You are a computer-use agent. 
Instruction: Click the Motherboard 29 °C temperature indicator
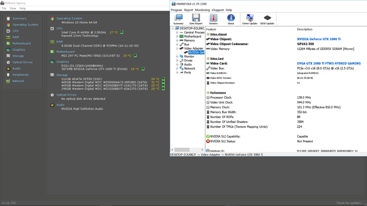pos(135,56)
